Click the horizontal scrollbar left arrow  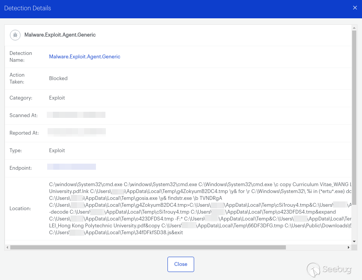pos(7,247)
